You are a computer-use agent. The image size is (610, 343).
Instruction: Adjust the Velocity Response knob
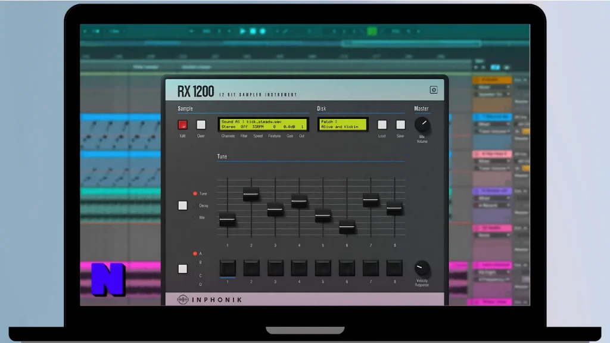tap(422, 269)
